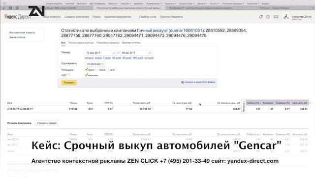Open the Услуги bookmarks folder dropdown

click(215, 3)
